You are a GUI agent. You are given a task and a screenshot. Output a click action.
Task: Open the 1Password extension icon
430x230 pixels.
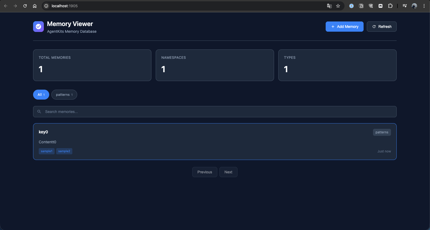click(x=351, y=6)
